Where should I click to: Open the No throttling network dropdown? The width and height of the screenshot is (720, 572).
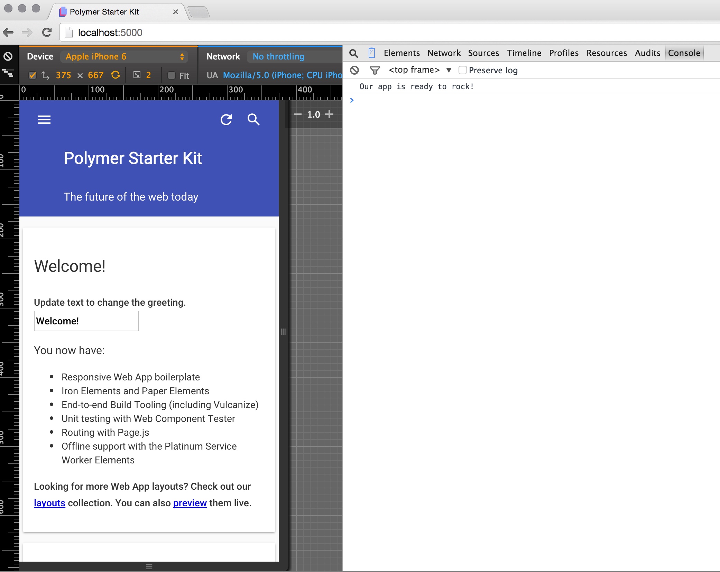coord(278,56)
